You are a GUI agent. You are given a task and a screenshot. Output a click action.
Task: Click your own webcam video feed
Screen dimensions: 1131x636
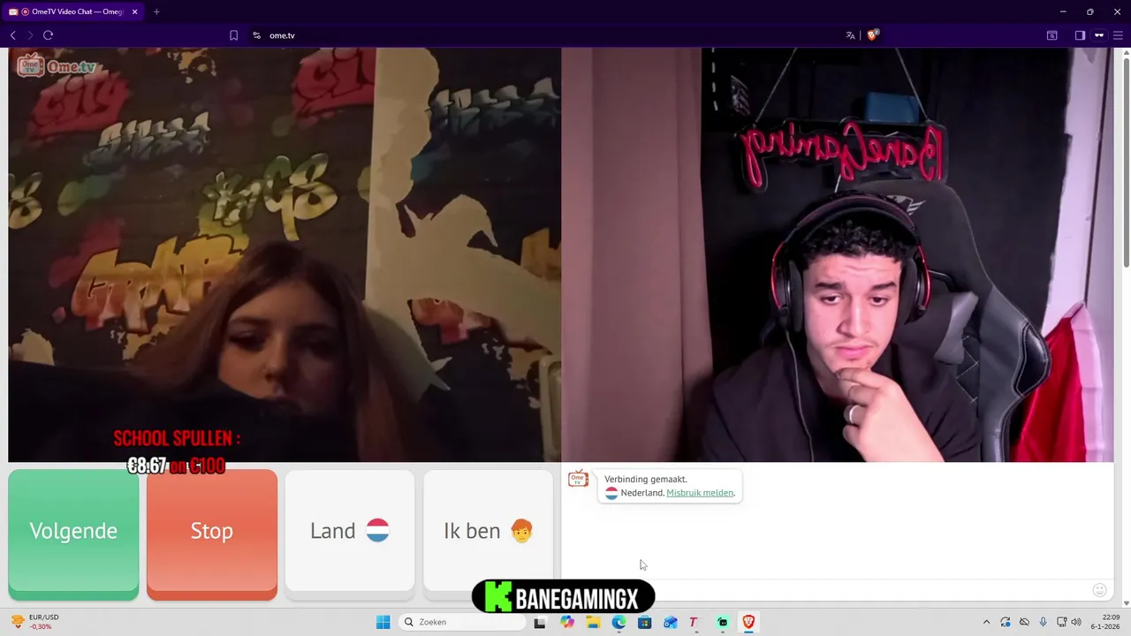838,254
